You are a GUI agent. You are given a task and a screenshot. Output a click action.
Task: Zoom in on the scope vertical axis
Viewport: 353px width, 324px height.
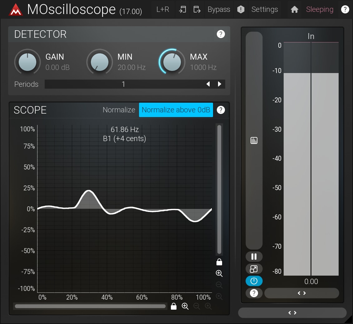click(x=219, y=274)
